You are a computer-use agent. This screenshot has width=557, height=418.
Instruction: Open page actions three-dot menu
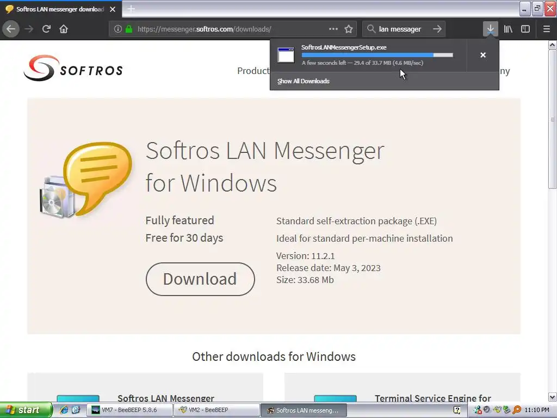(333, 29)
